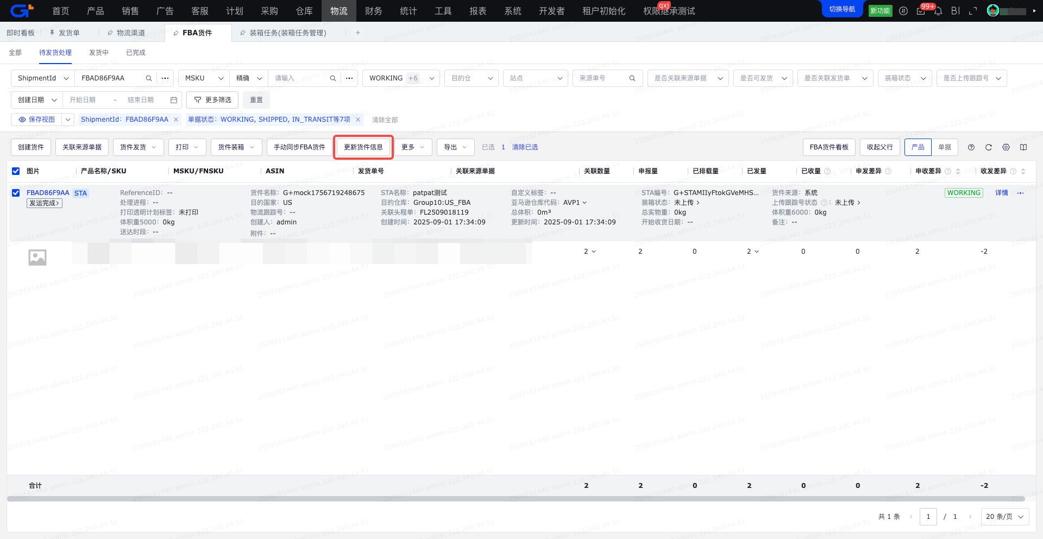Open the ShipmentId field type dropdown

(x=43, y=78)
